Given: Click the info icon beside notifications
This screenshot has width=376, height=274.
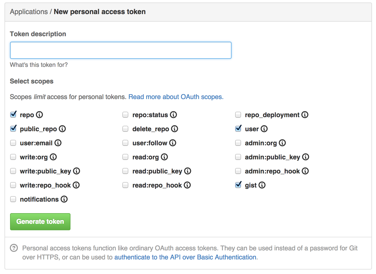Looking at the screenshot, I should [64, 199].
